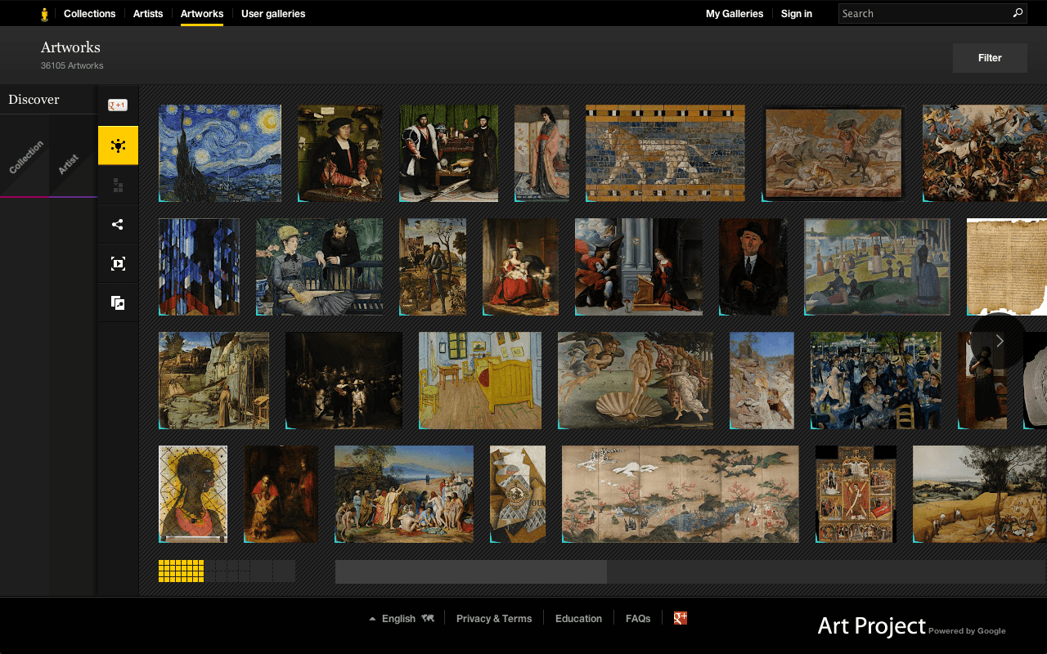
Task: Click the yellow Art Project logo icon
Action: [44, 14]
